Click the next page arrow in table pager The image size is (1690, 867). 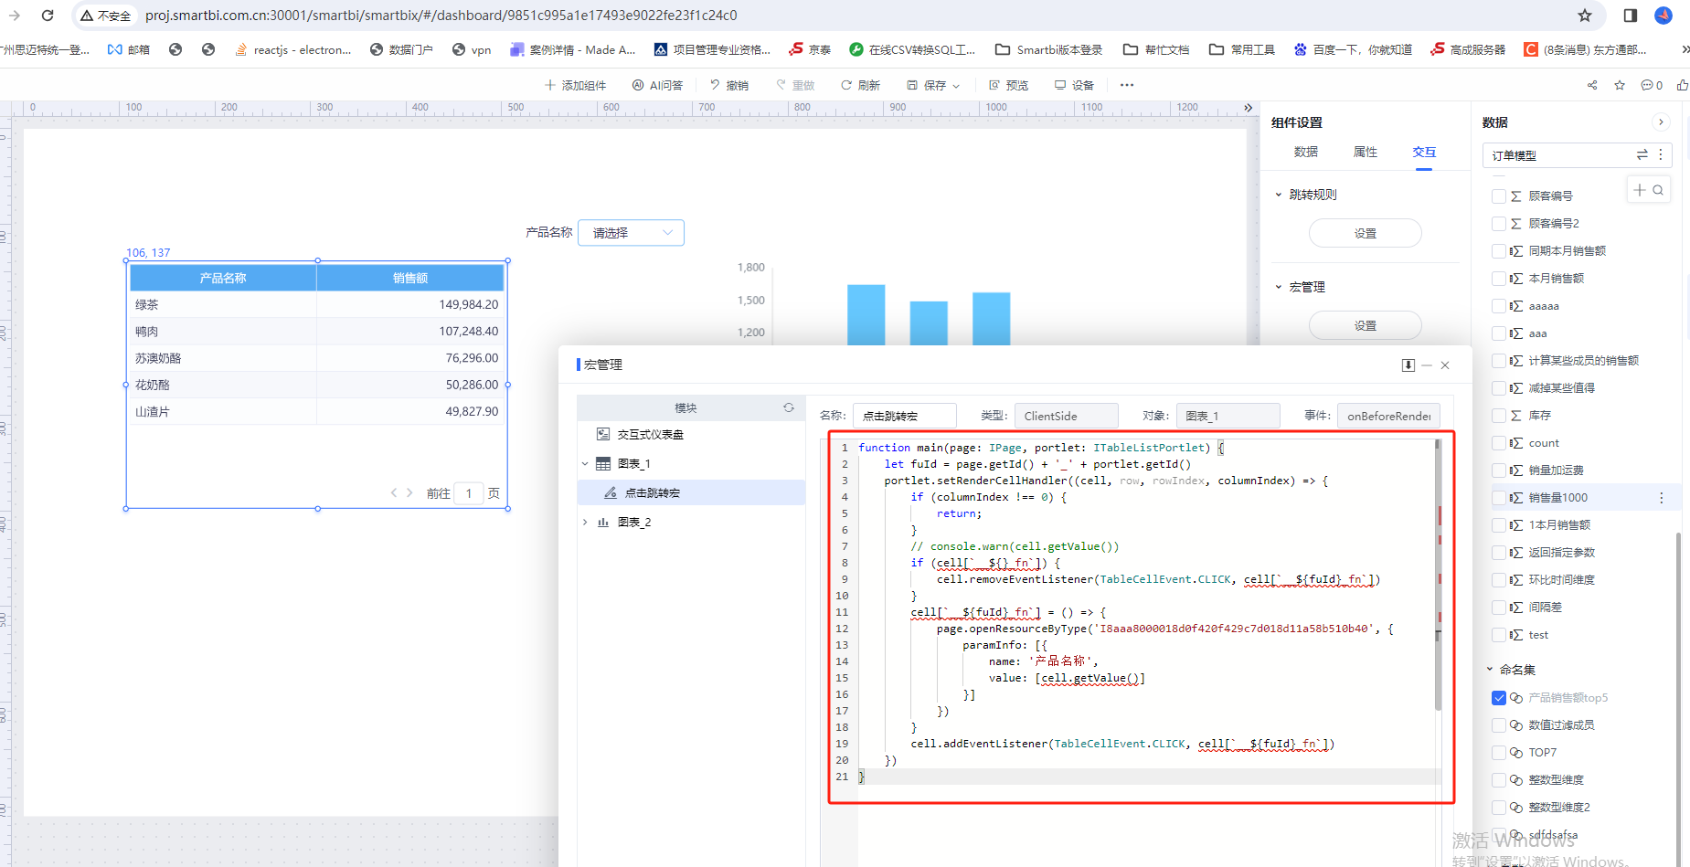[409, 493]
